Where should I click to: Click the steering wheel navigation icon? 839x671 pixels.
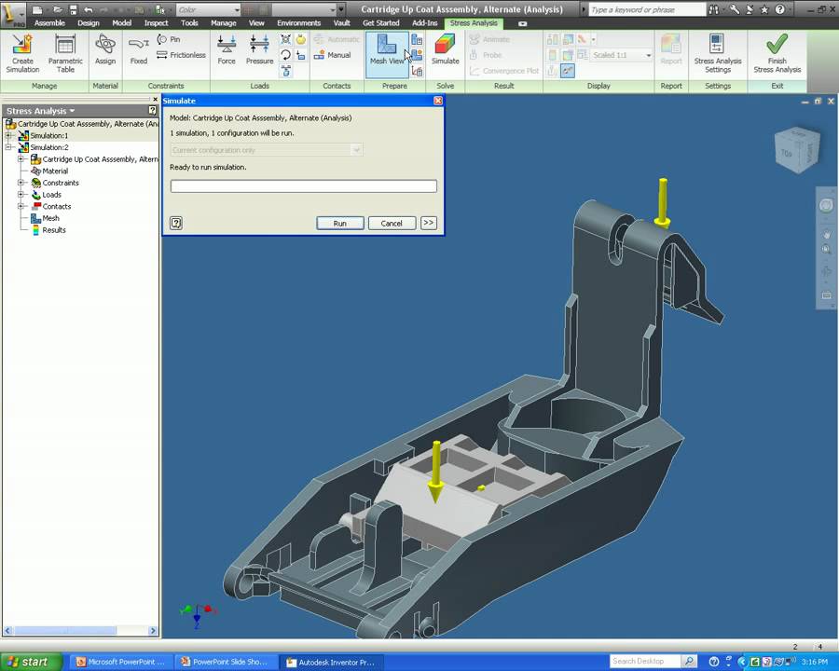(826, 205)
